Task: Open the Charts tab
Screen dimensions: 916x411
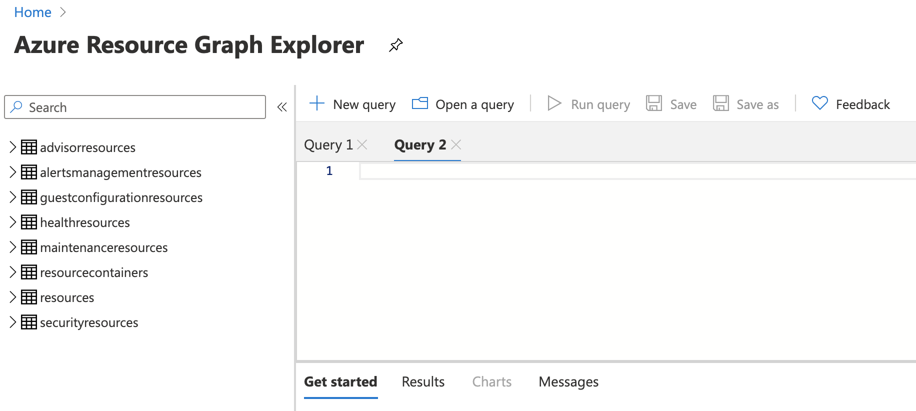Action: tap(492, 382)
